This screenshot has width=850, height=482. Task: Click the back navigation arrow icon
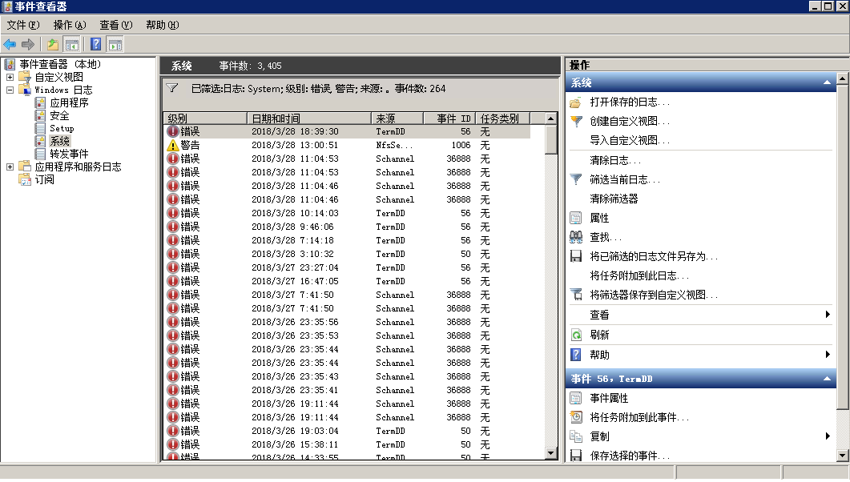(10, 44)
